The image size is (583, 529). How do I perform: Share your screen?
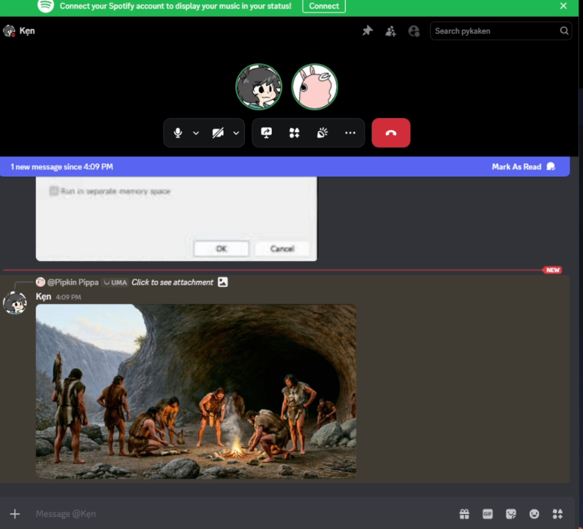pos(266,133)
